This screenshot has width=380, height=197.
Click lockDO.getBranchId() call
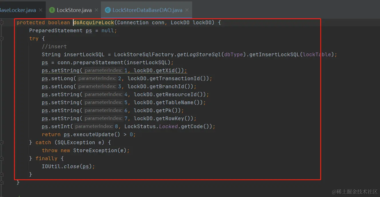tap(160, 87)
